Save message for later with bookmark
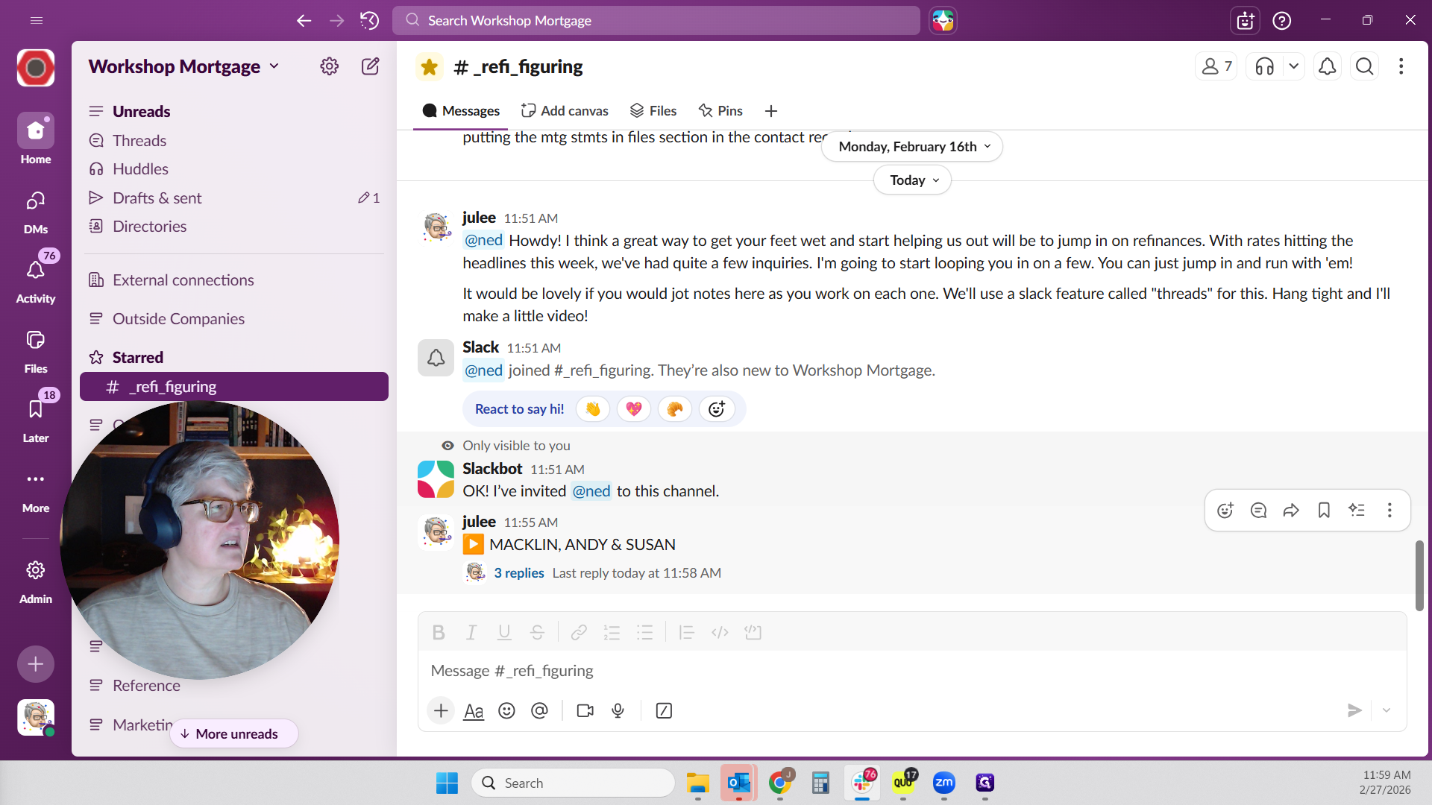The width and height of the screenshot is (1432, 805). 1324,510
